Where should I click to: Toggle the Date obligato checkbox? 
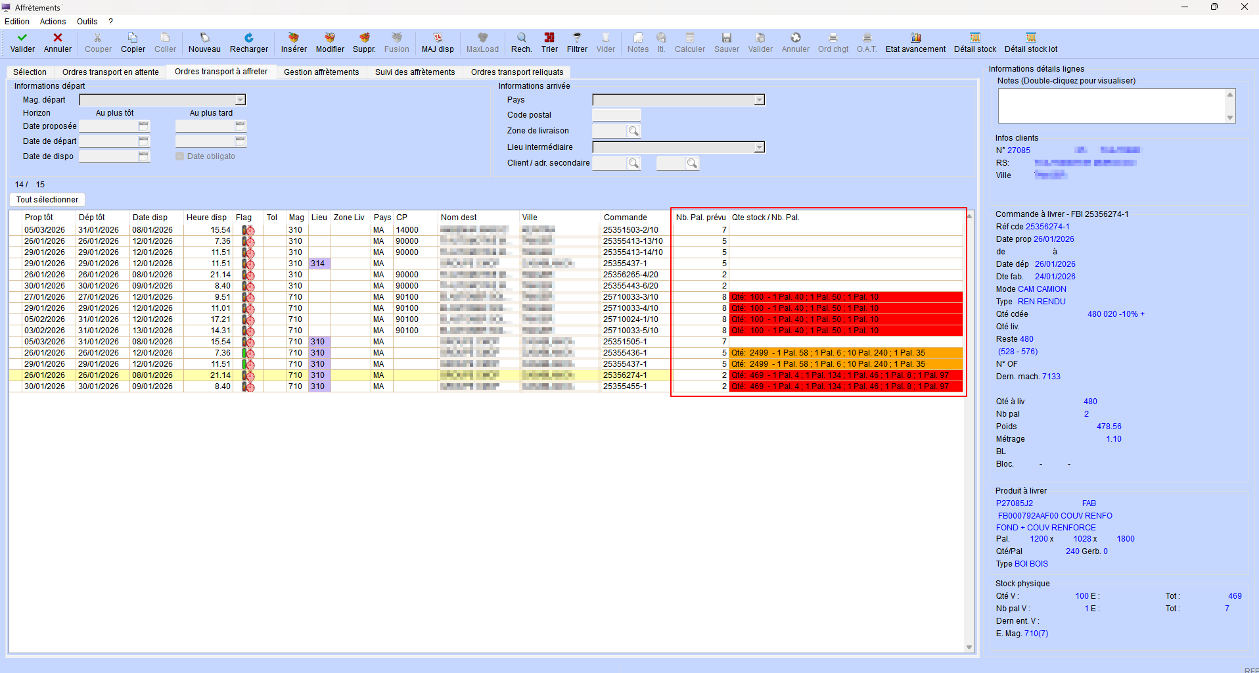(180, 156)
